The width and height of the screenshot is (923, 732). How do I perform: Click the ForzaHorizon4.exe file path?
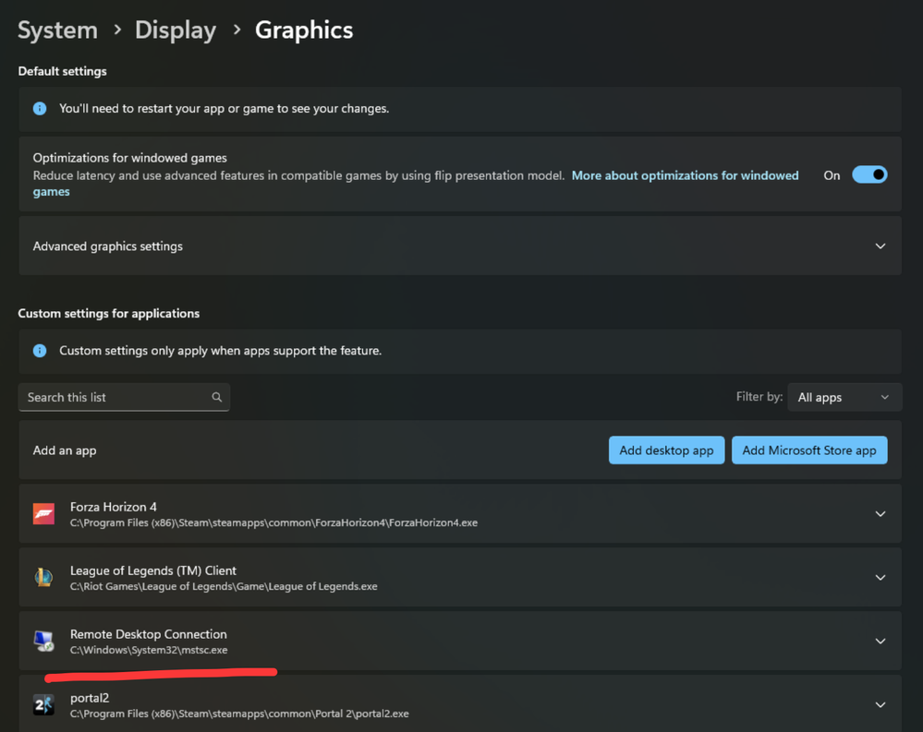point(273,522)
